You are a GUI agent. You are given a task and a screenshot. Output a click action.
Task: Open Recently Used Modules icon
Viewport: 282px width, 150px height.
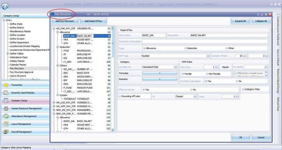6,93
